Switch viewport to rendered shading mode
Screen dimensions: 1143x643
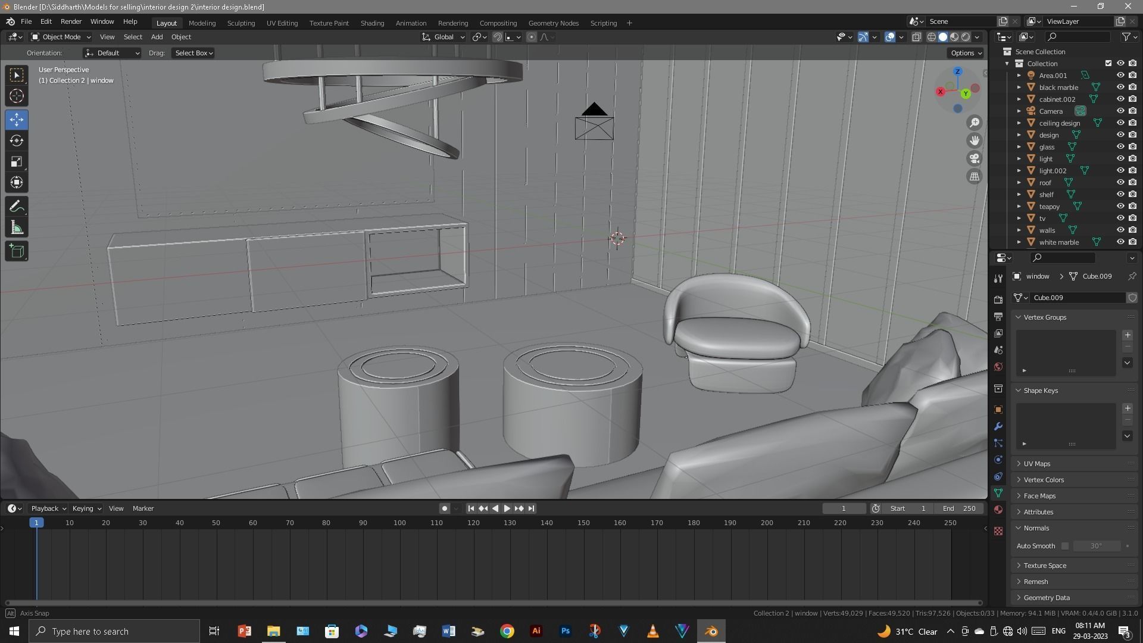(x=965, y=37)
